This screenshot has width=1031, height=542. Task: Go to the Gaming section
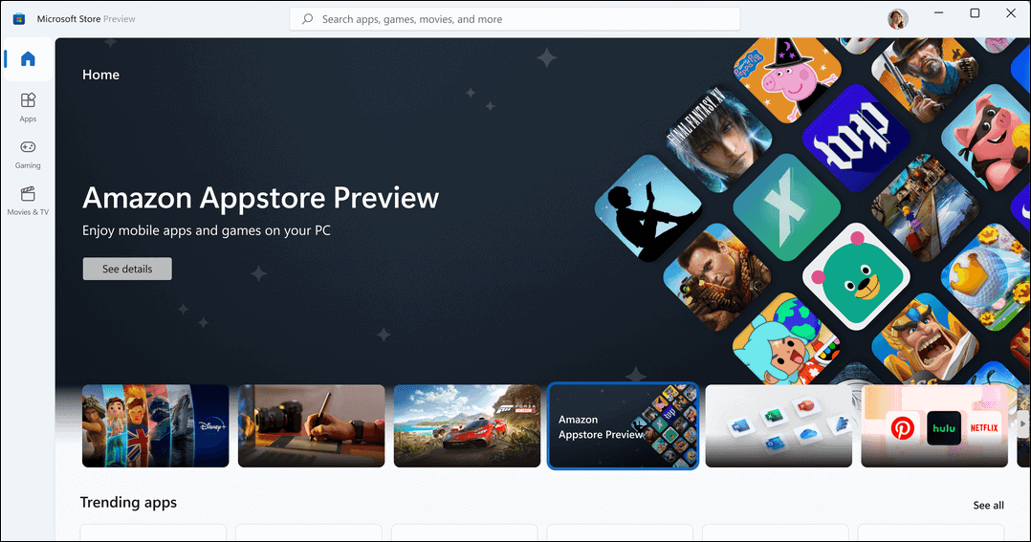pos(28,153)
